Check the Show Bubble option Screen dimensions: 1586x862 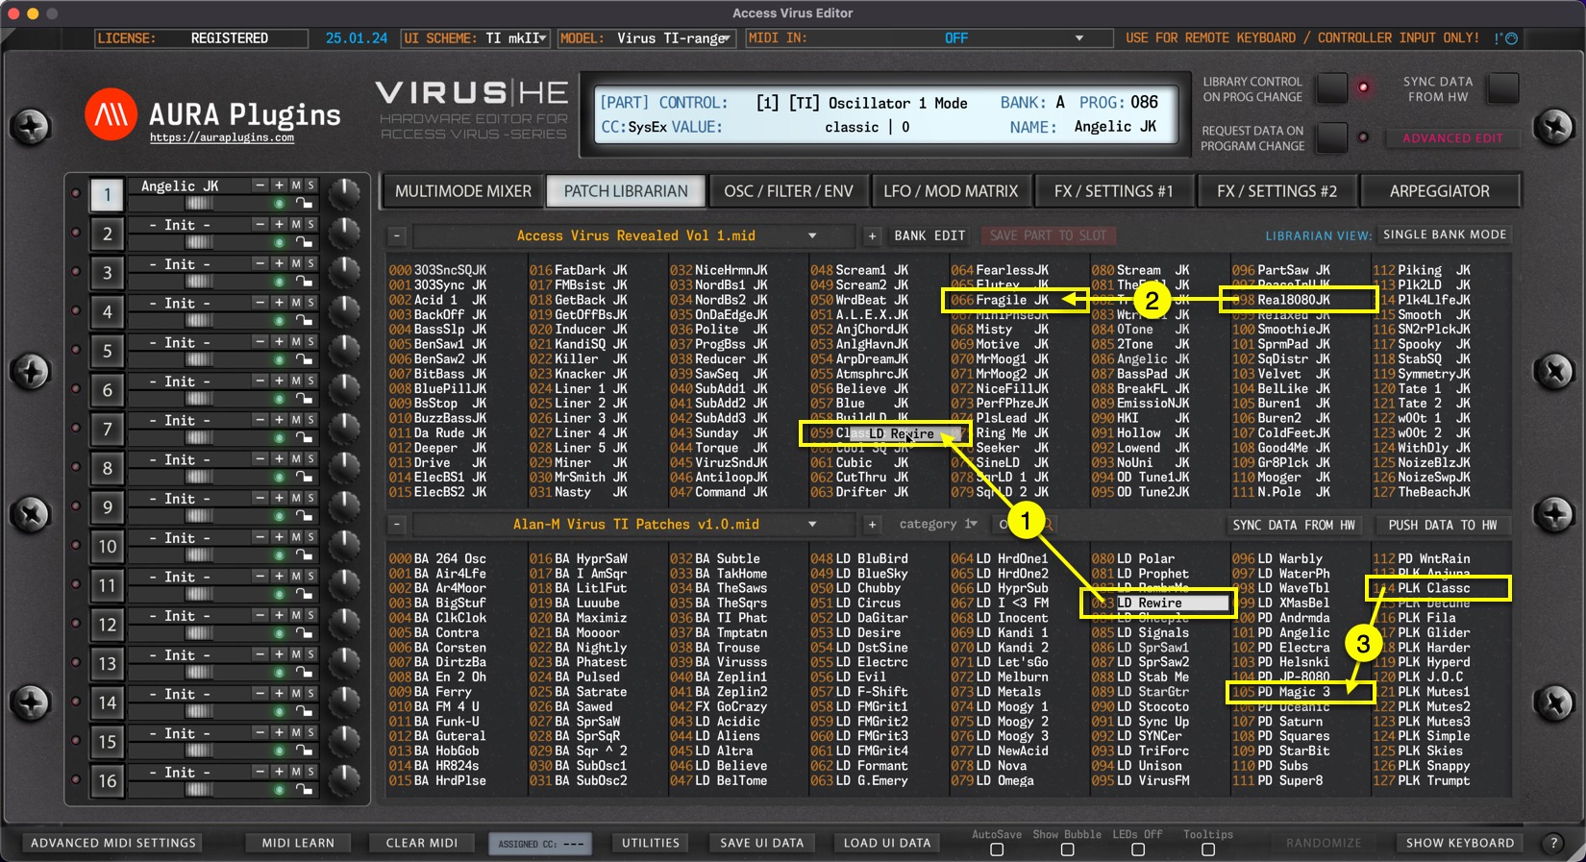pyautogui.click(x=1067, y=850)
